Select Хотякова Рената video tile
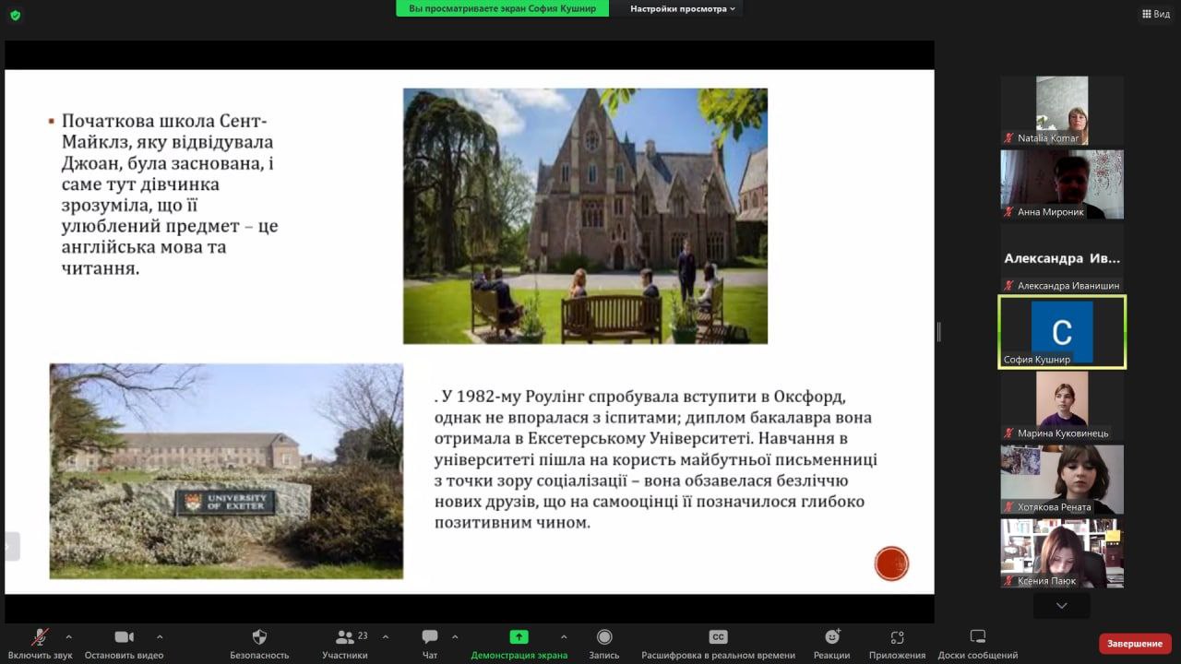Screen dimensions: 1181x664 tap(1062, 480)
